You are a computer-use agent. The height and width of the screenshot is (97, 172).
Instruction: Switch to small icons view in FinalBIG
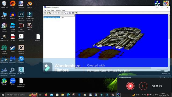pos(68,13)
